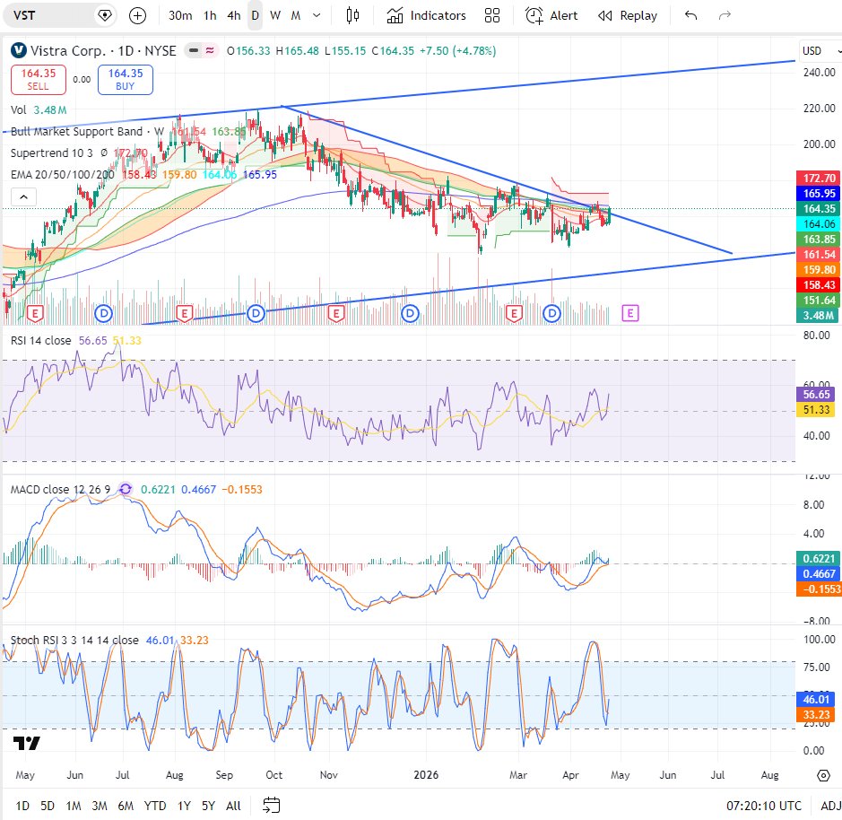Open the candlestick chart type menu

tap(352, 15)
